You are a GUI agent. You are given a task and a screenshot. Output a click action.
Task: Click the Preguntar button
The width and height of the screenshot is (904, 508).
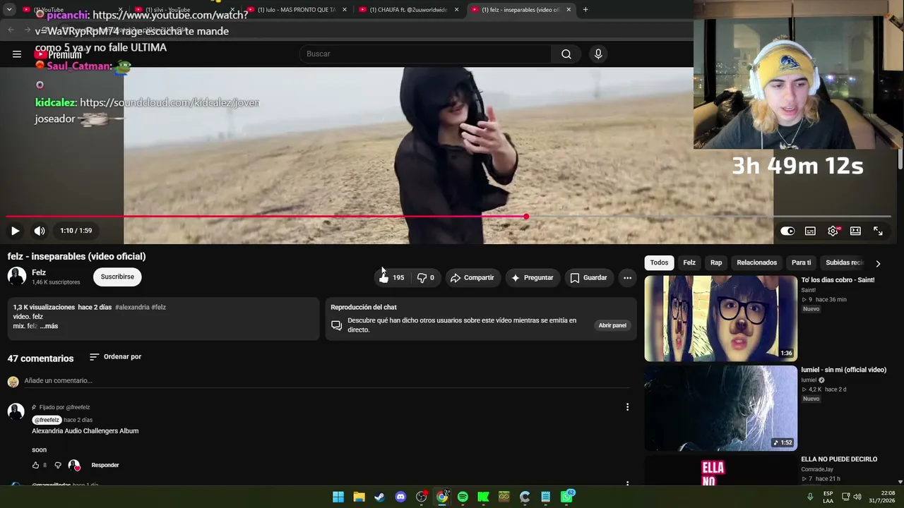[532, 277]
